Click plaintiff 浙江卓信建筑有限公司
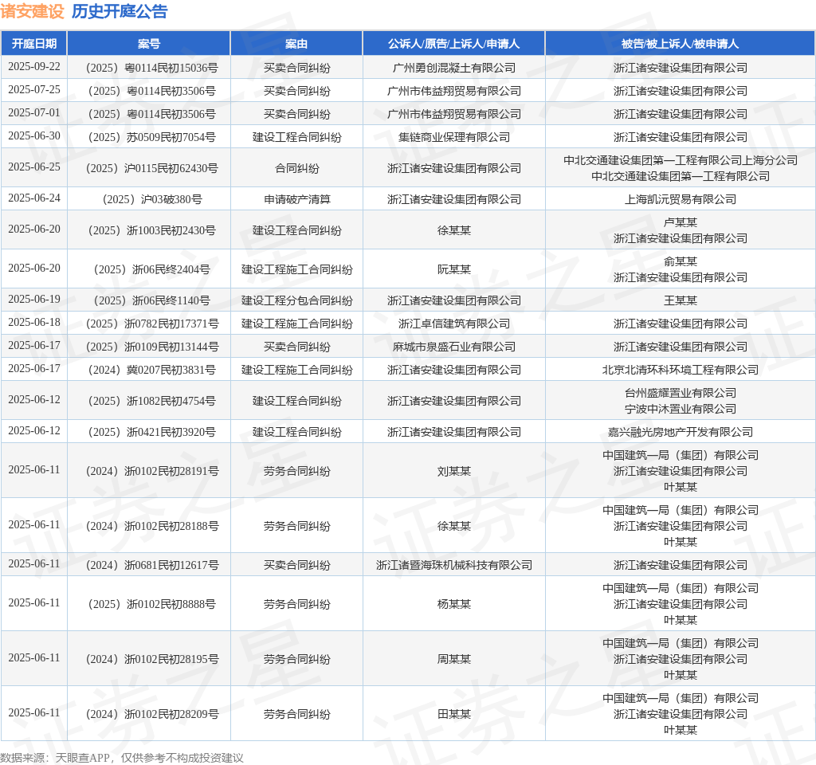 (453, 324)
